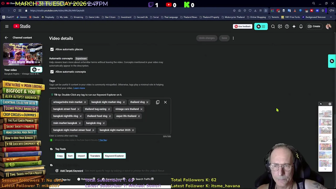Open the three-dot video options menu
Image resolution: width=336 pixels, height=189 pixels.
coord(233,38)
